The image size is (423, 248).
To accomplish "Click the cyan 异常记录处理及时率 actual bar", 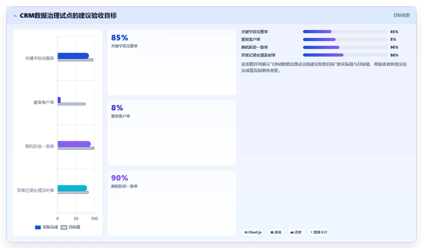I will pyautogui.click(x=72, y=188).
